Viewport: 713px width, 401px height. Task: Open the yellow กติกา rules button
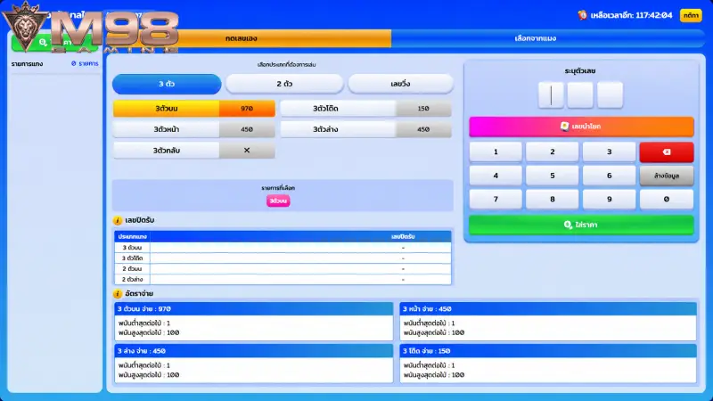(x=691, y=15)
